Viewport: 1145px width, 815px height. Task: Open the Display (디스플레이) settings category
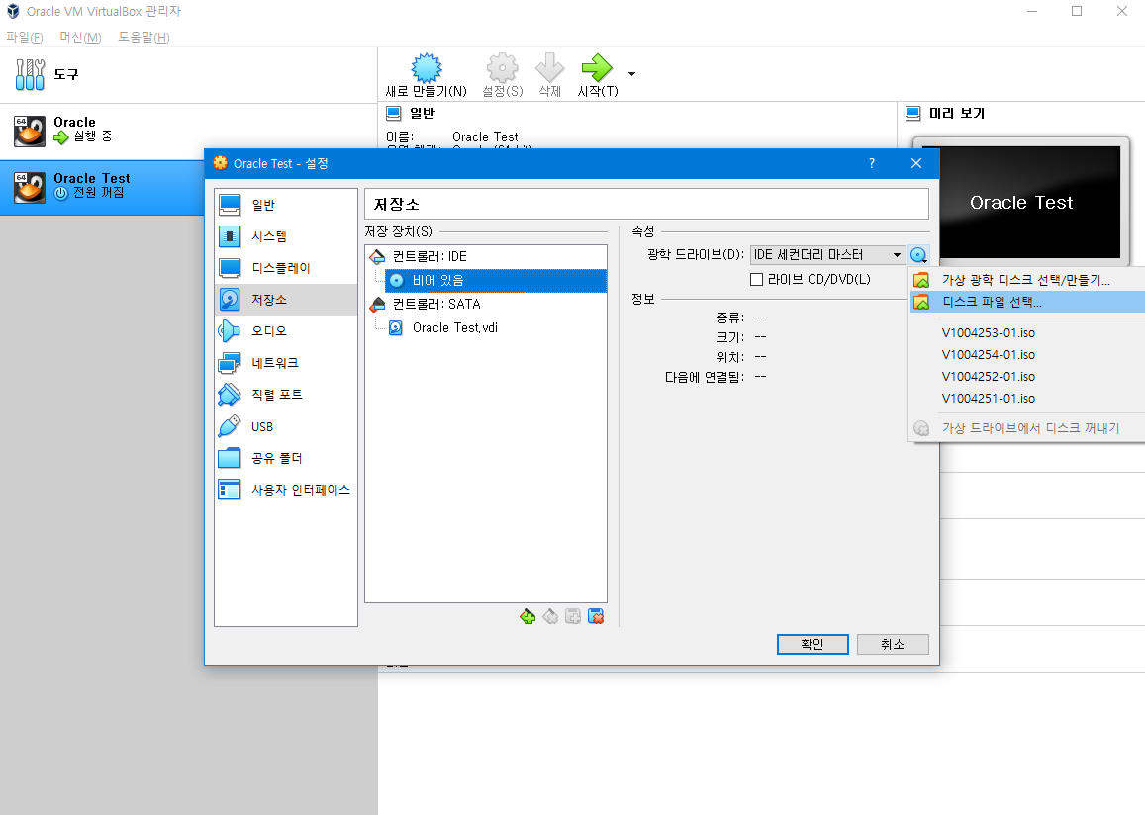[x=286, y=268]
